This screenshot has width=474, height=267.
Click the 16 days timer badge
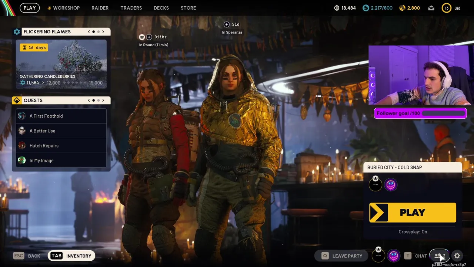pos(34,47)
